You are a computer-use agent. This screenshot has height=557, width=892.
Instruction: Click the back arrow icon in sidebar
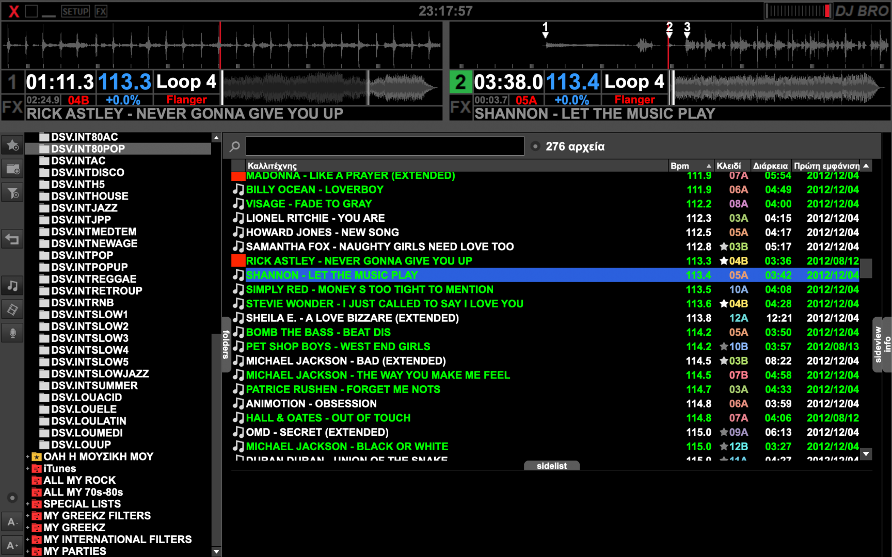coord(12,239)
